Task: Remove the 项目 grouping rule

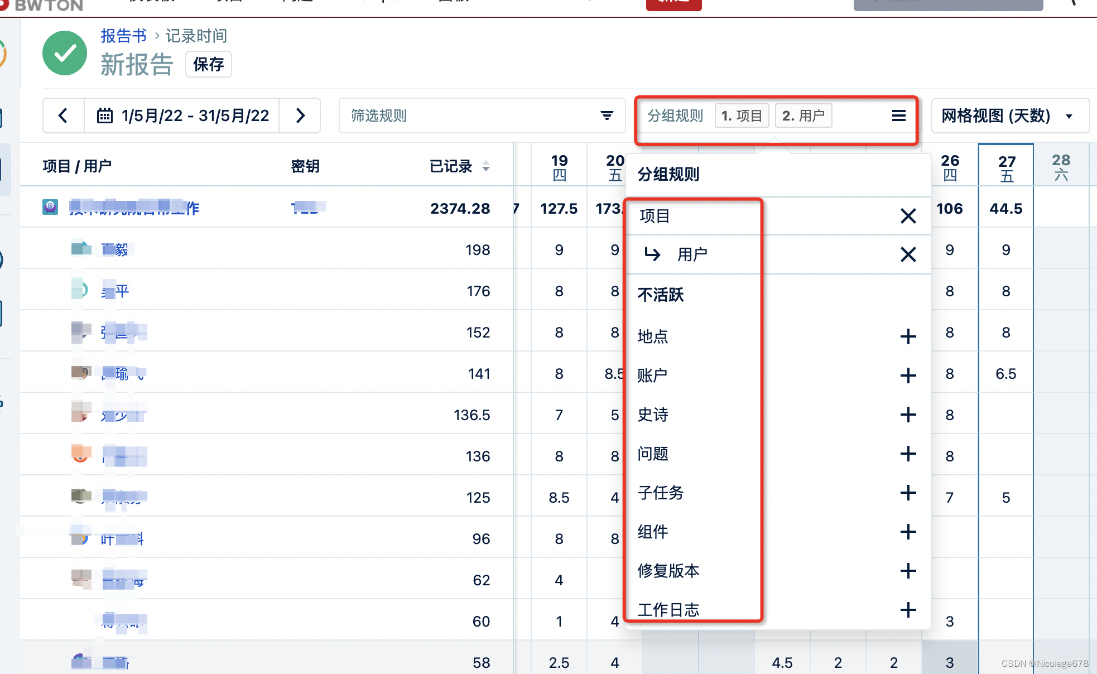Action: click(x=908, y=216)
